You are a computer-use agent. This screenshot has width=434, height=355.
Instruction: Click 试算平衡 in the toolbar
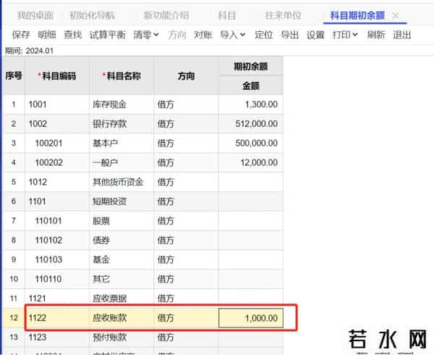(x=107, y=35)
